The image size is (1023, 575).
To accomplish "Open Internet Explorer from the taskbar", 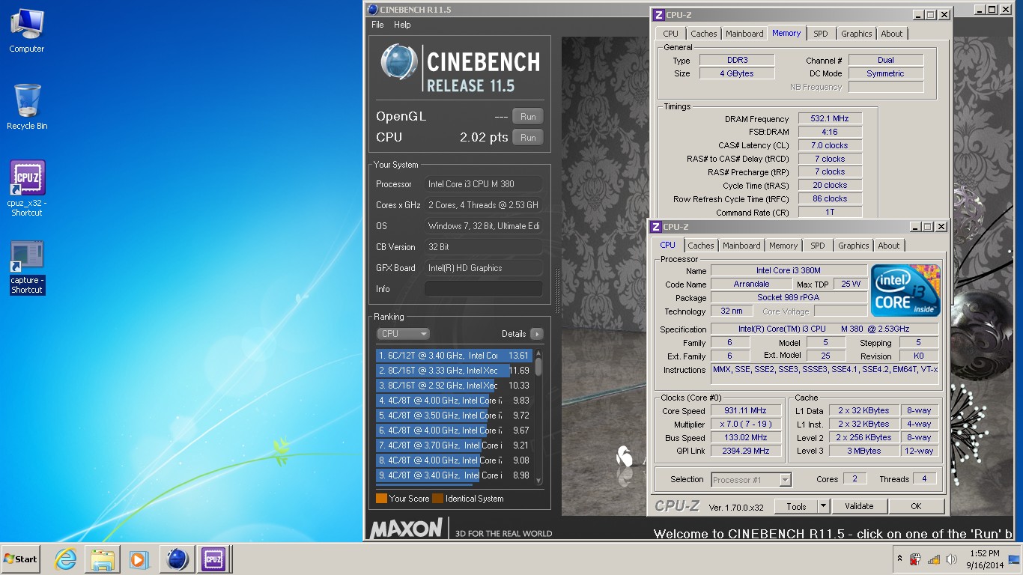I will (x=66, y=559).
